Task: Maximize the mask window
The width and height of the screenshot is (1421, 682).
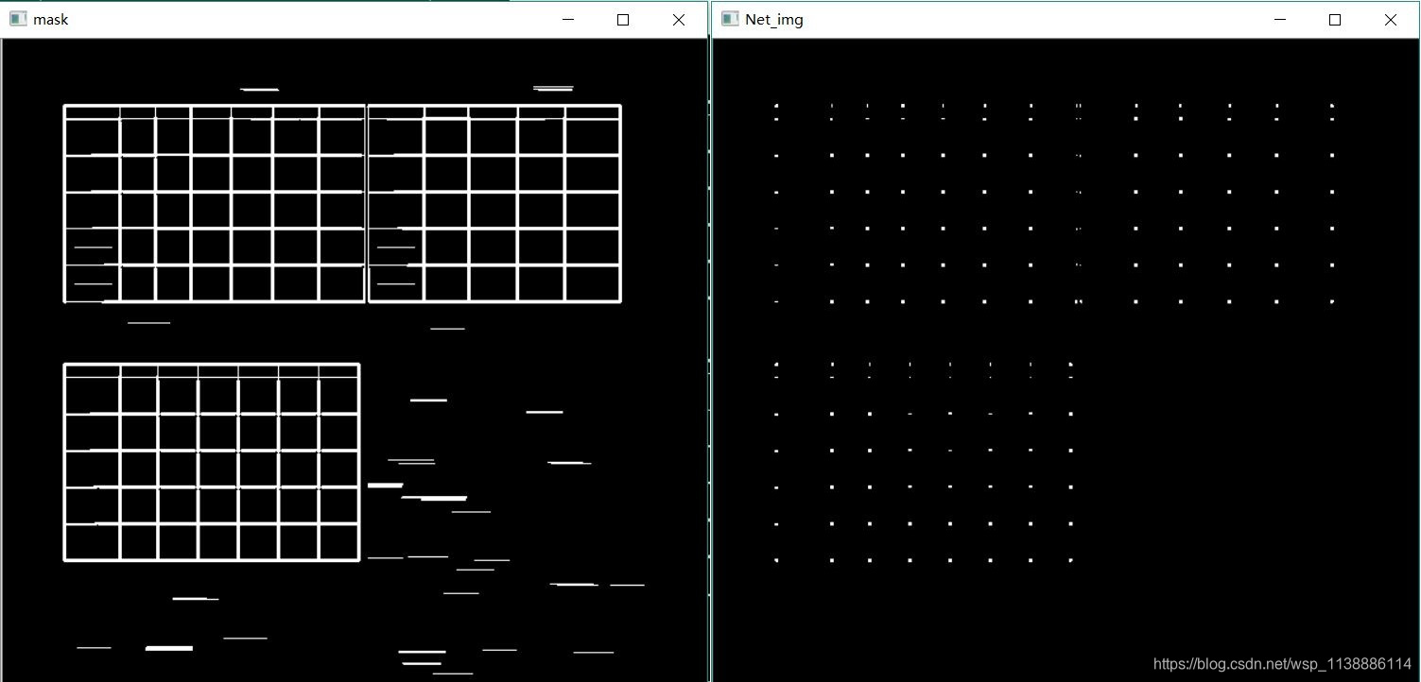Action: coord(623,19)
